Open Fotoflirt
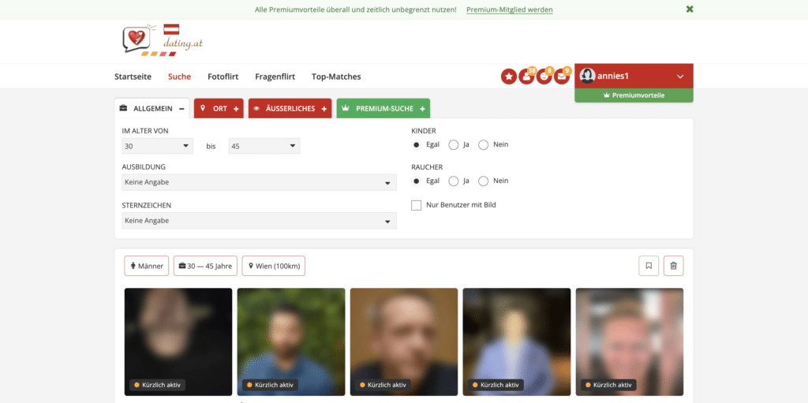This screenshot has width=808, height=403. [223, 76]
